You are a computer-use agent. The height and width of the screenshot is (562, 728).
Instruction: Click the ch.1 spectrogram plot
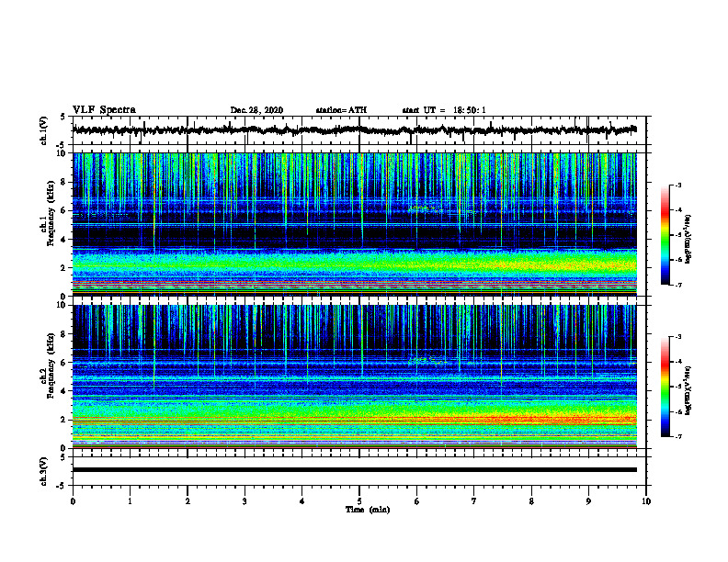coord(354,224)
